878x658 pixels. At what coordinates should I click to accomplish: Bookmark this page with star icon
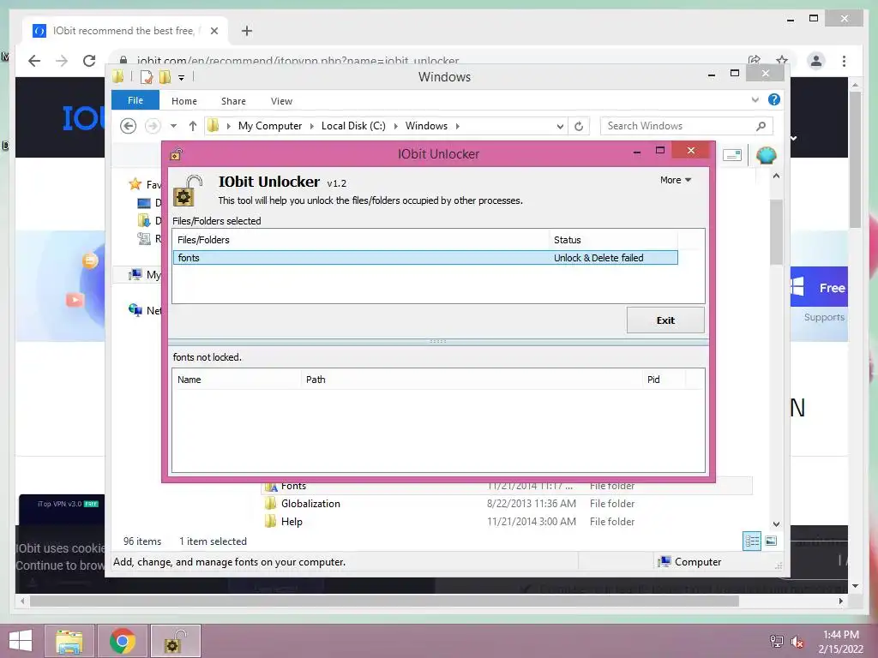coord(782,60)
